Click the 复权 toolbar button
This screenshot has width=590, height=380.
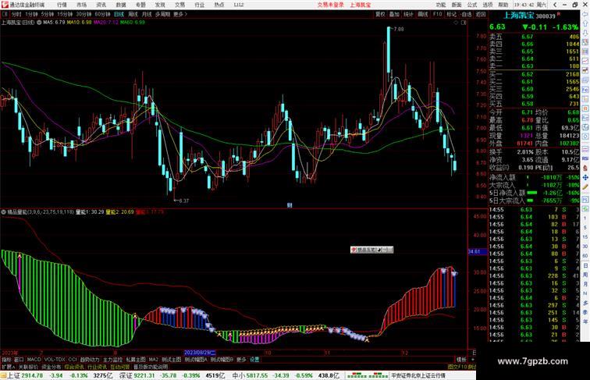coord(380,14)
